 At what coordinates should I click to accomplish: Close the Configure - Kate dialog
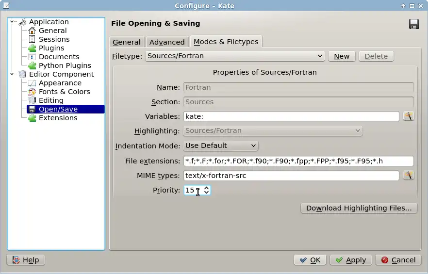(x=420, y=6)
